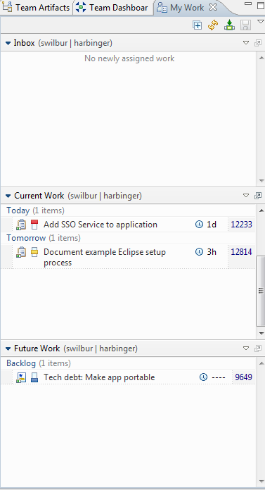Open work item link 9649
This screenshot has height=490, width=265.
(x=243, y=377)
